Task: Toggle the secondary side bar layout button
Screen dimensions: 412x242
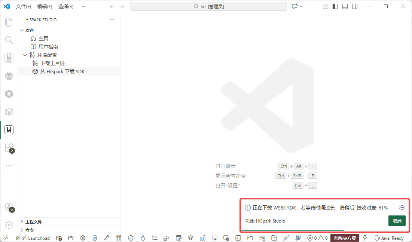Action: point(355,6)
